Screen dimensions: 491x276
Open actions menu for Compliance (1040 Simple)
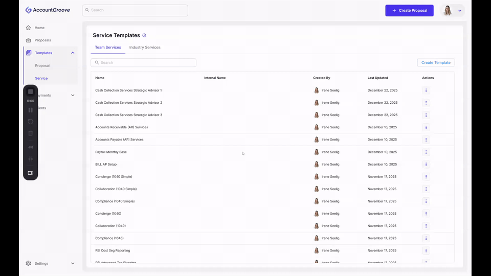click(426, 201)
